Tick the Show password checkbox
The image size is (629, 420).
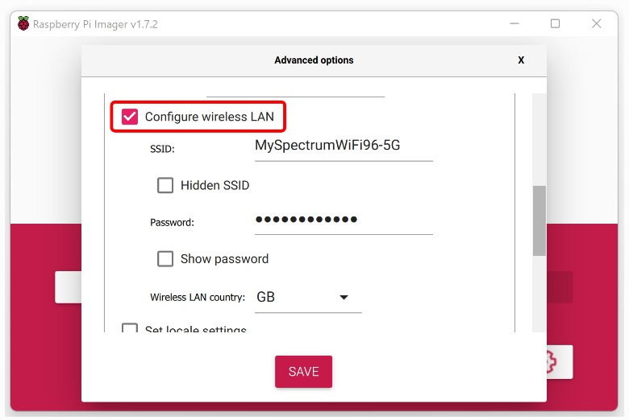pyautogui.click(x=165, y=258)
